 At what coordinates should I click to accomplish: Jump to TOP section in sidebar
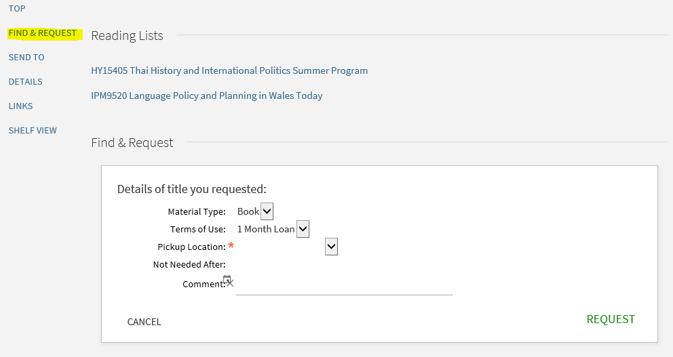click(17, 9)
